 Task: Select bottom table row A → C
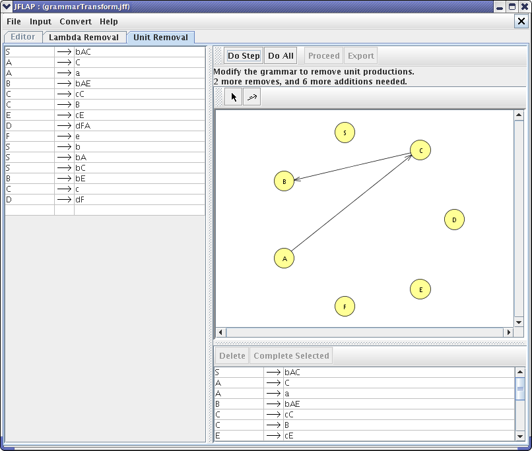click(365, 383)
